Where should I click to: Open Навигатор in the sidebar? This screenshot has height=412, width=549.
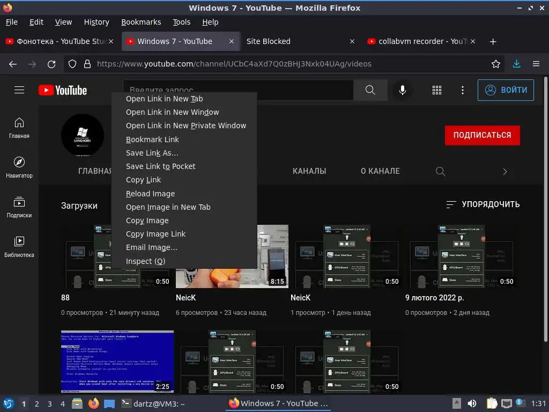(19, 167)
